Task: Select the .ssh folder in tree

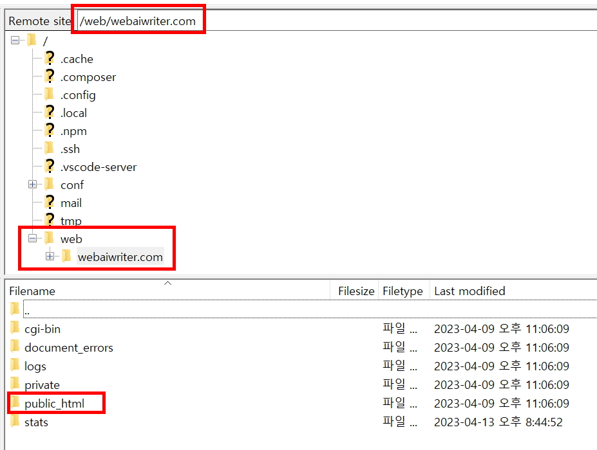Action: [70, 149]
